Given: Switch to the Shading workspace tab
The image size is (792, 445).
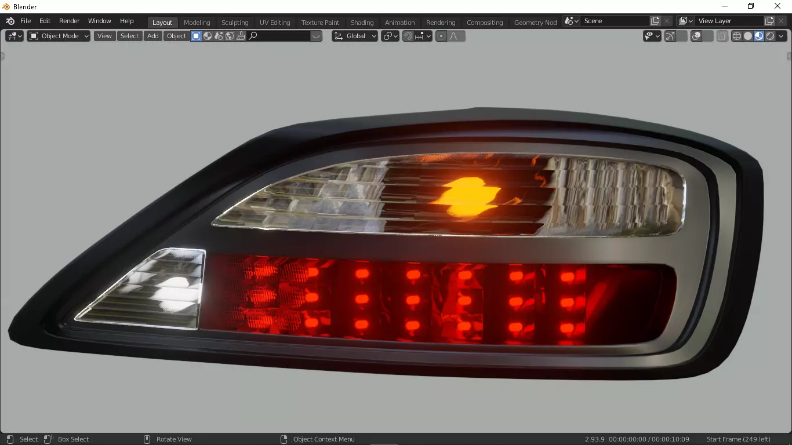Looking at the screenshot, I should pos(362,23).
